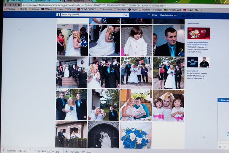229x153 pixels.
Task: Open the Focení bookmarks folder
Action: pyautogui.click(x=58, y=9)
